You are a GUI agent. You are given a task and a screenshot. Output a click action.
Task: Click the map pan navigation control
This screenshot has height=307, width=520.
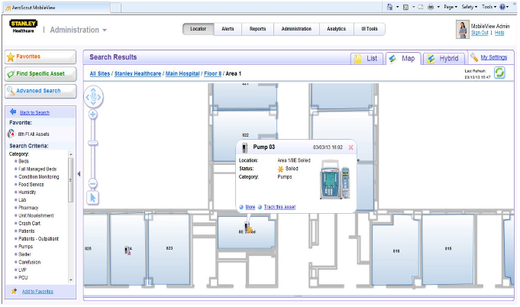(x=93, y=97)
